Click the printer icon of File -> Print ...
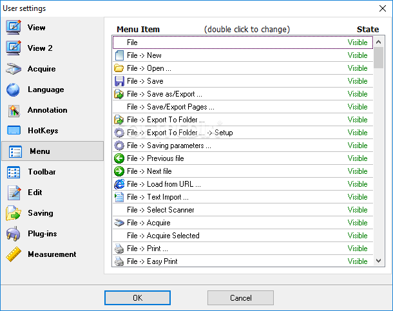 coord(119,249)
